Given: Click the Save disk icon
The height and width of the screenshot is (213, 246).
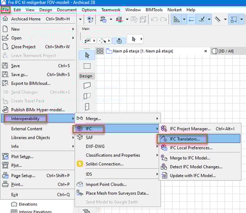Looking at the screenshot, I should (x=5, y=66).
